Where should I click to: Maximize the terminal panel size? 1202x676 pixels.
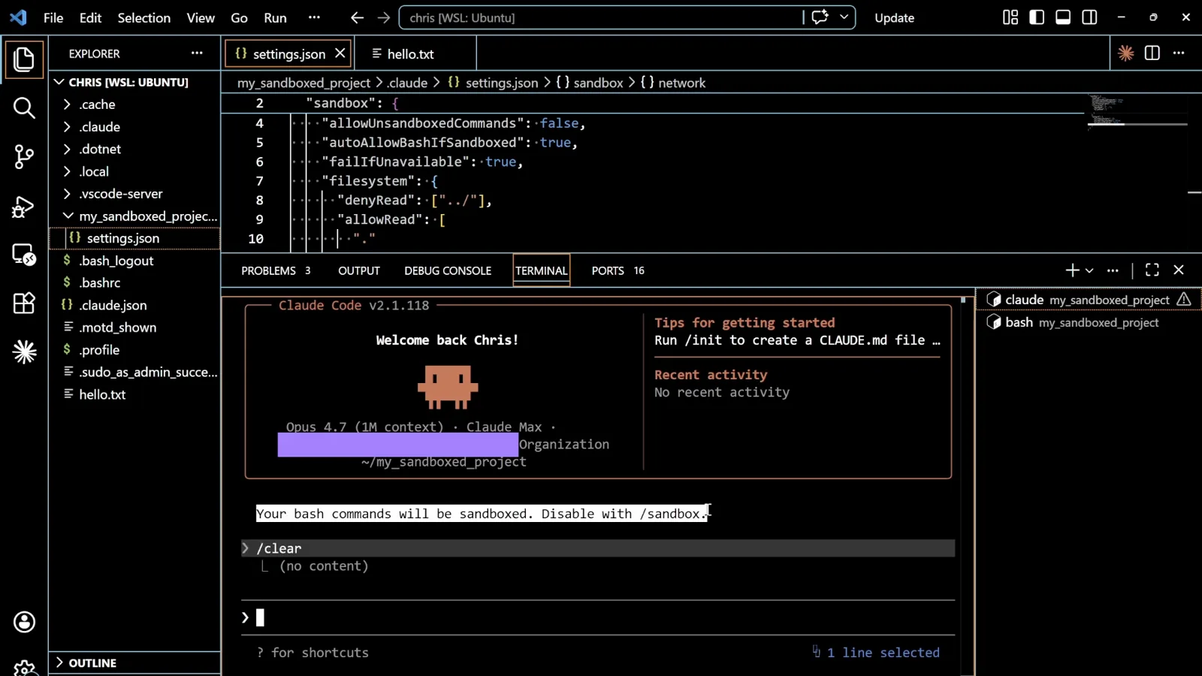tap(1152, 270)
